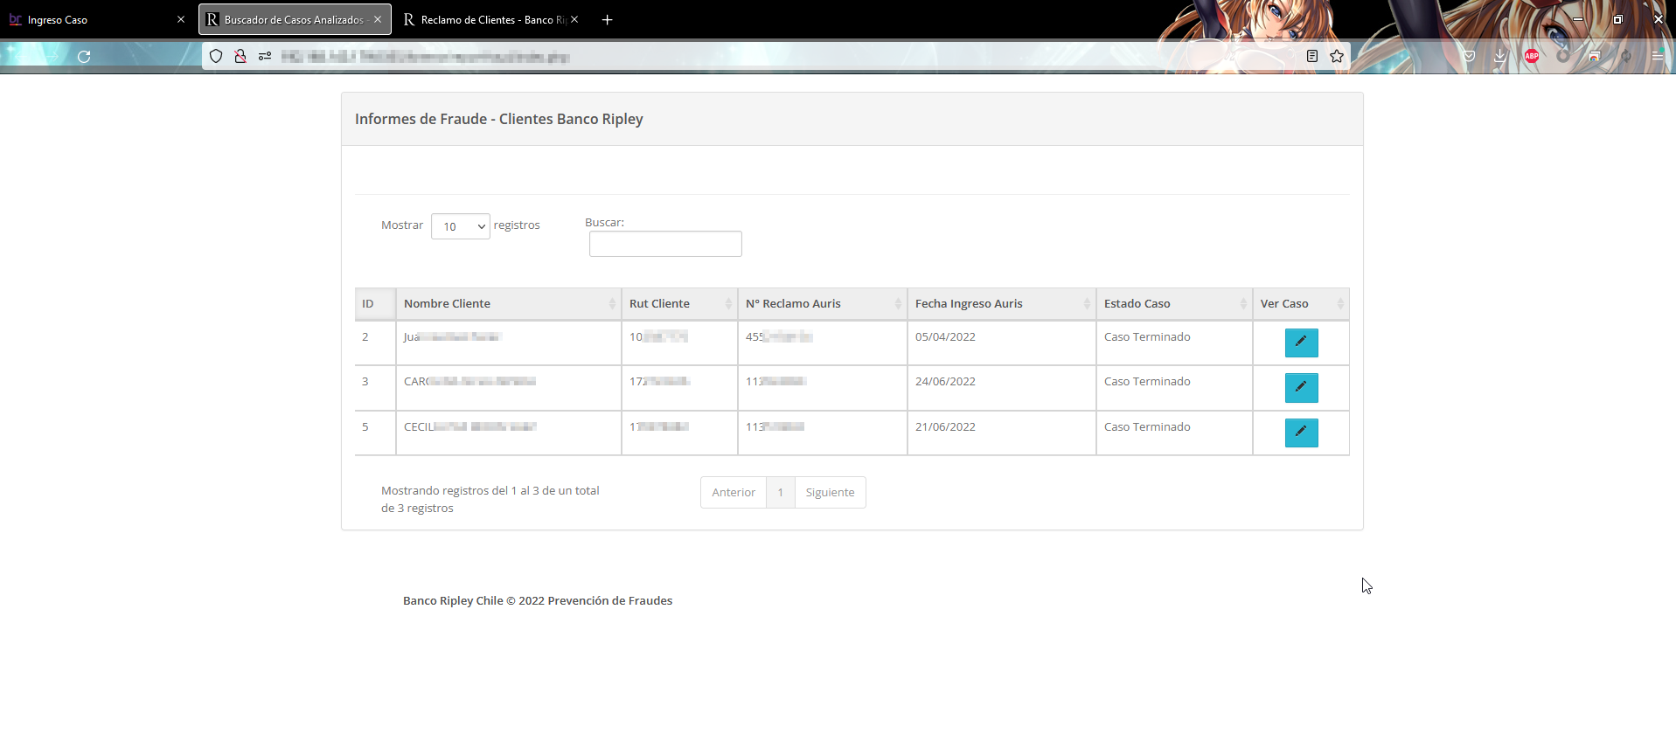Image resolution: width=1676 pixels, height=734 pixels.
Task: Switch to Reclamo de Clientes tab
Action: (491, 19)
